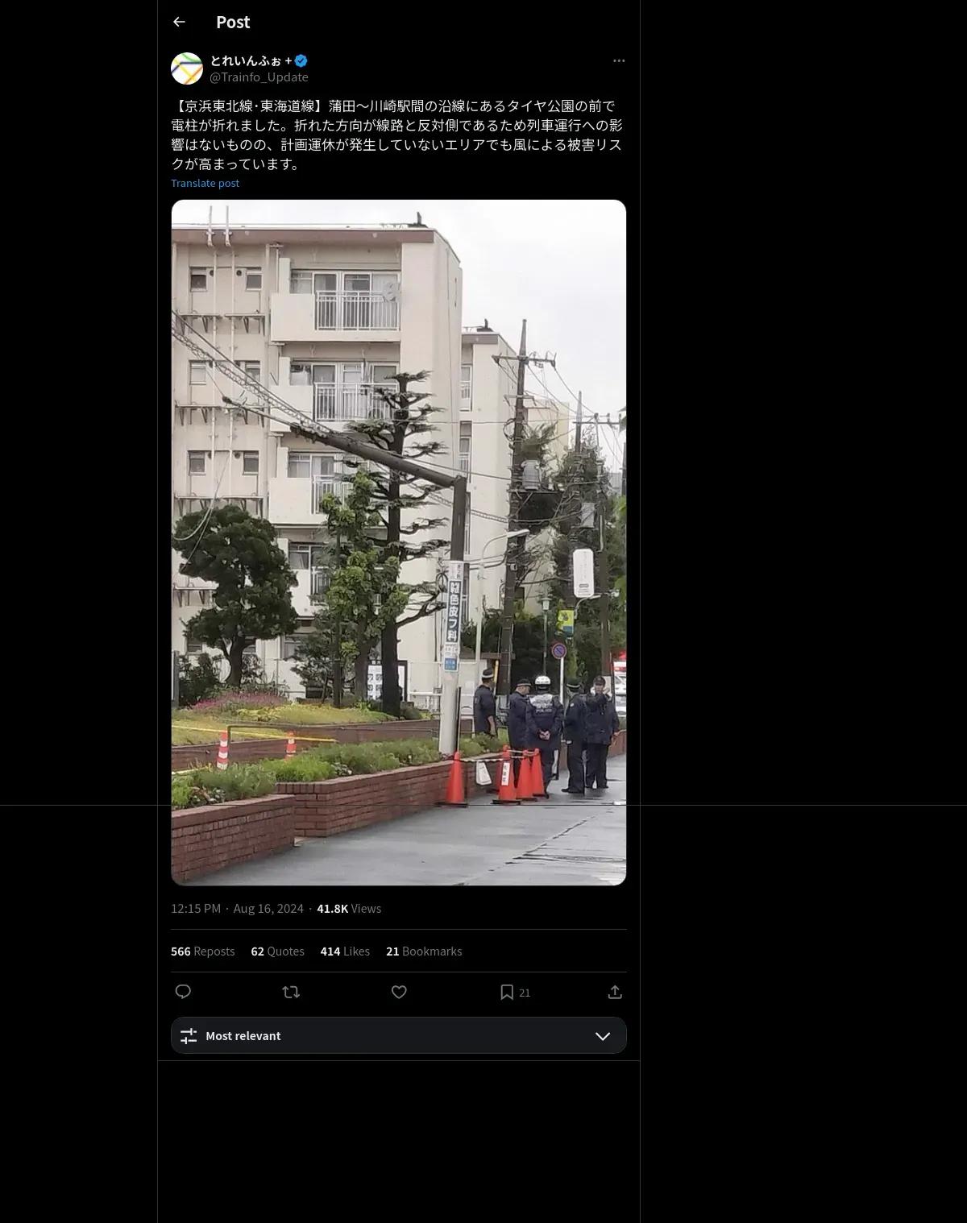Click the Translate post link

click(205, 183)
